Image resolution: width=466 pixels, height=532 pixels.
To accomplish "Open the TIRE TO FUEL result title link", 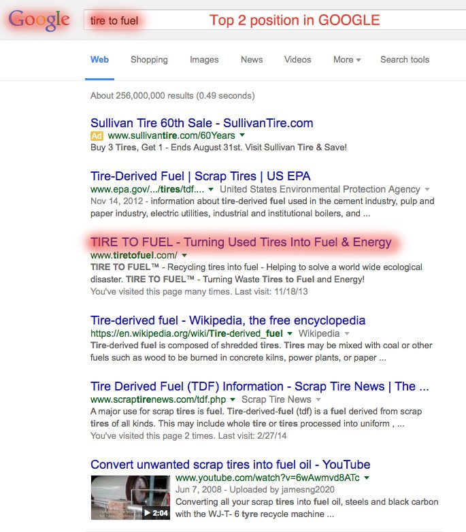I will [241, 242].
